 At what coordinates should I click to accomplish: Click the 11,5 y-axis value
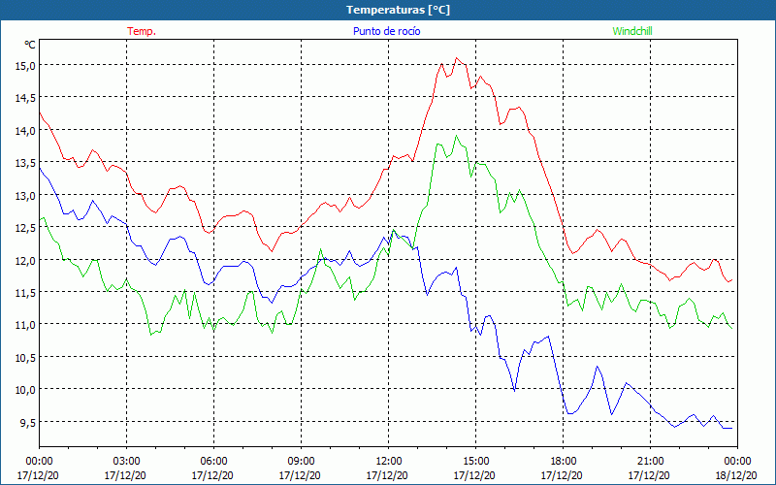point(26,293)
